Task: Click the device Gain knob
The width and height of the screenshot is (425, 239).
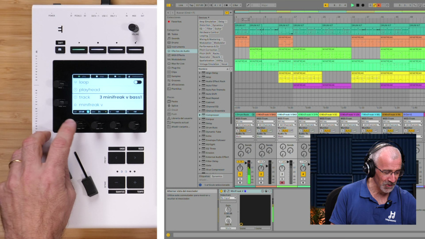Action: coord(228,209)
